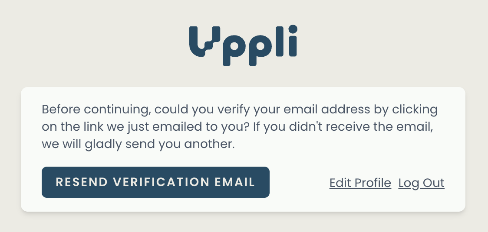Sign out using Log Out
This screenshot has height=232, width=488.
(x=421, y=183)
